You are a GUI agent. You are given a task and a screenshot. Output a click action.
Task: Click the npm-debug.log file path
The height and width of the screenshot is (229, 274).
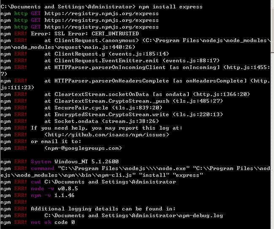(x=134, y=216)
